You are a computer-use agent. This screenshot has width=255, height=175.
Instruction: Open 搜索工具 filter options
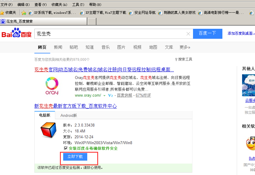pos(184,59)
